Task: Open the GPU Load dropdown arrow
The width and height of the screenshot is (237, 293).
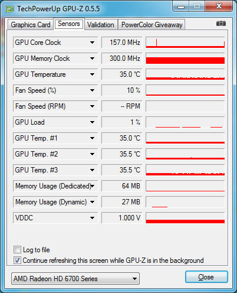Action: click(x=92, y=122)
